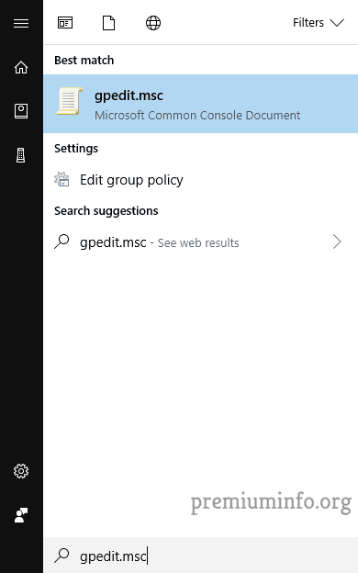Filter results by Apps icon
The height and width of the screenshot is (573, 358).
point(65,23)
